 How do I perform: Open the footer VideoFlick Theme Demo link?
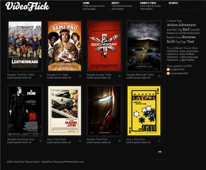point(26,162)
